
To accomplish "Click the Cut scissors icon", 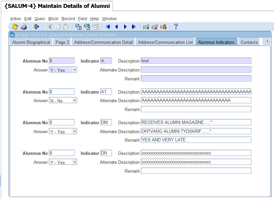I will pyautogui.click(x=49, y=27).
